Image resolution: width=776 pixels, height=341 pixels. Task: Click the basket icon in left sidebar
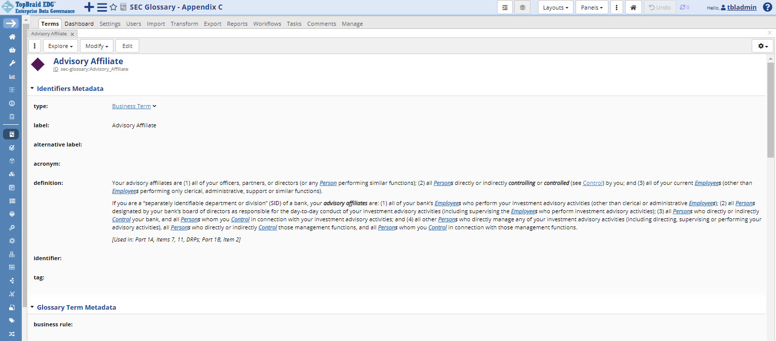pyautogui.click(x=12, y=50)
